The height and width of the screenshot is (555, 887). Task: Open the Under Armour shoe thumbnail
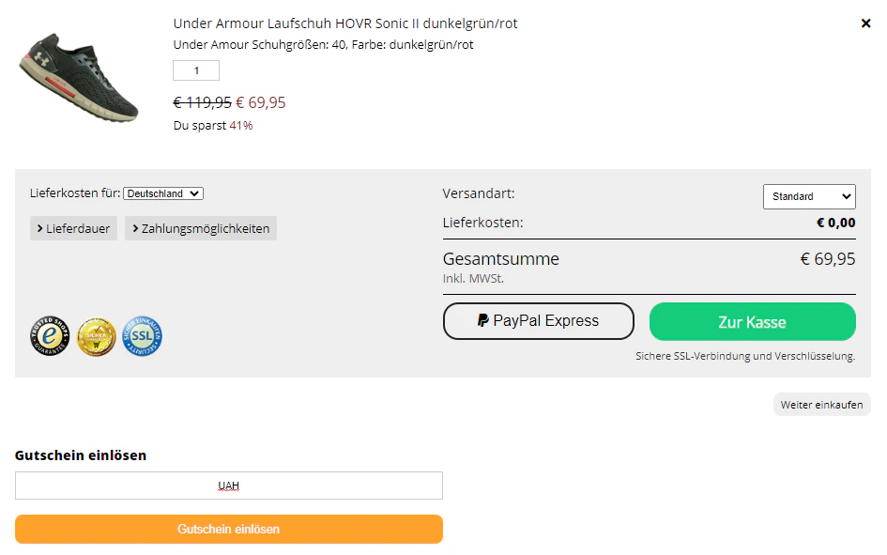pos(79,77)
